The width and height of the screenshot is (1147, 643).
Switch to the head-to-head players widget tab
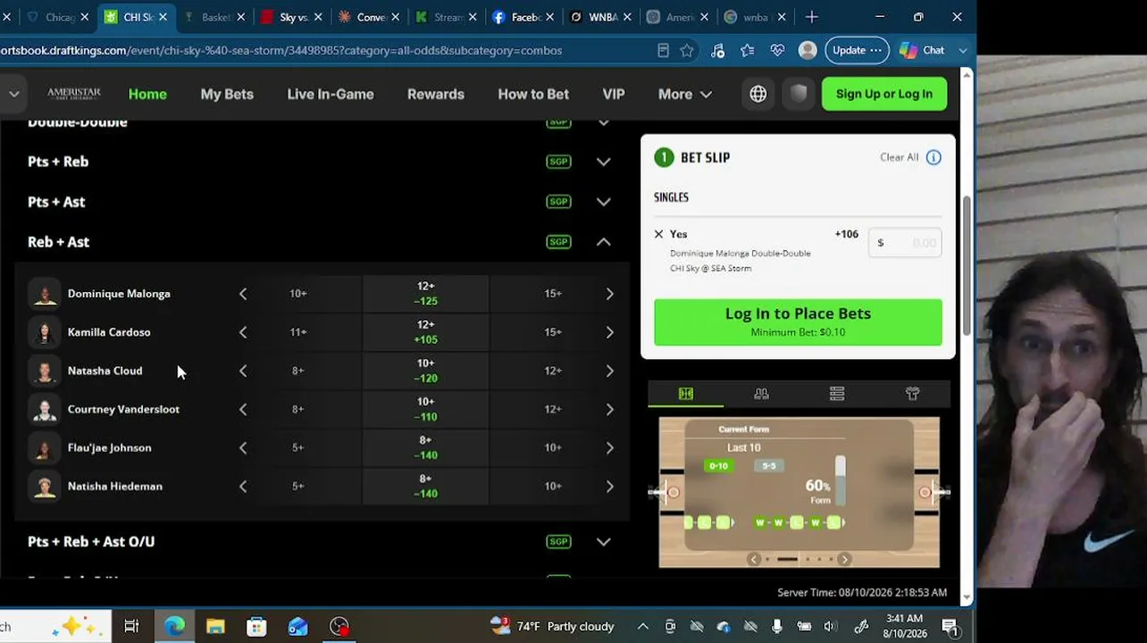(x=761, y=394)
